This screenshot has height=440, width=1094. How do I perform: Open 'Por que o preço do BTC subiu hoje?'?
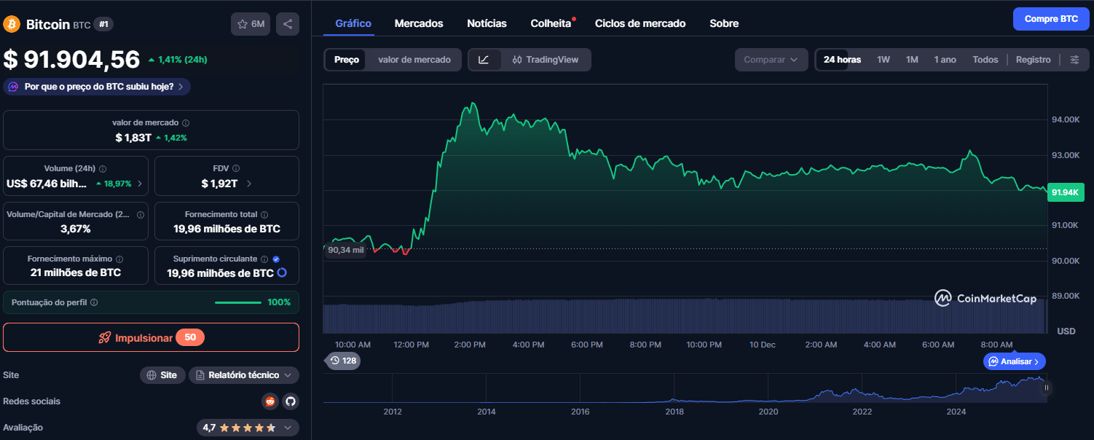[96, 86]
